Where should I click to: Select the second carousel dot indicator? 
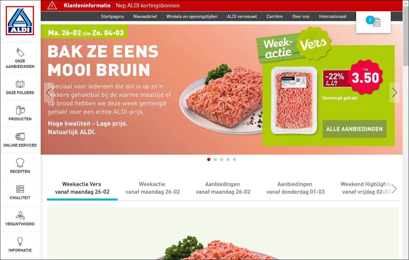(x=215, y=159)
